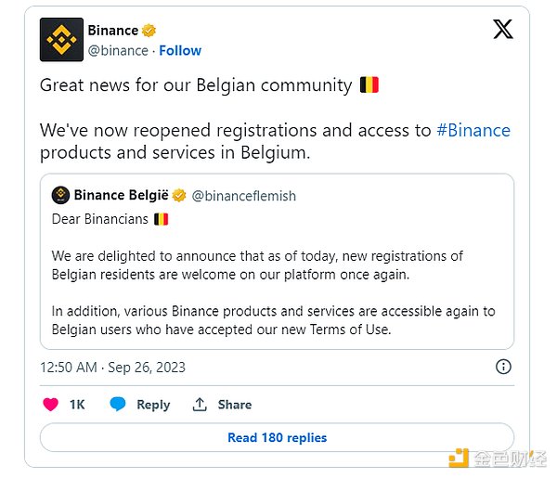Click the X logo in the tweet corner

[502, 30]
